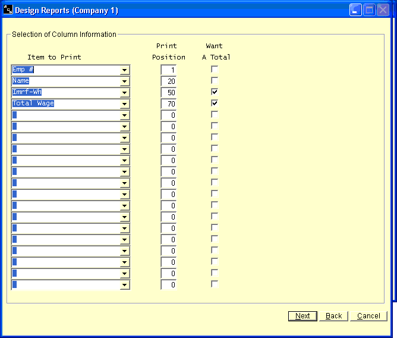The height and width of the screenshot is (338, 397).
Task: Click the application icon in the title bar
Action: pos(8,10)
